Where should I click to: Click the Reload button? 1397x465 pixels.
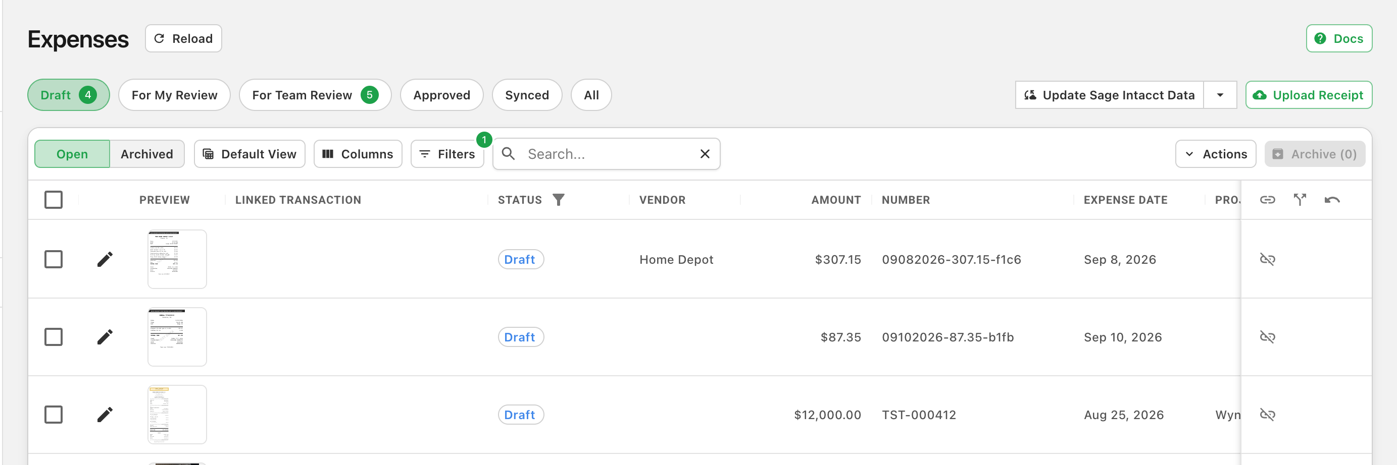coord(183,38)
